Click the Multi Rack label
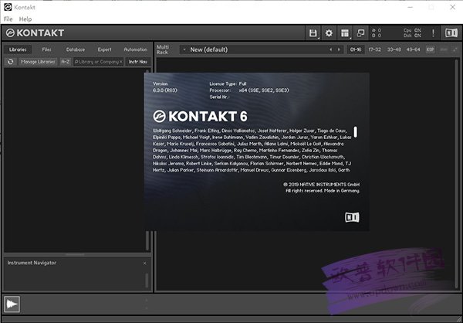463x323 pixels. pos(162,49)
